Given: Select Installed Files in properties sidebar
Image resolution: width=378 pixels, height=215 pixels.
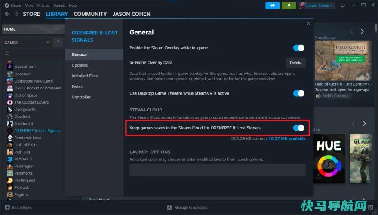Looking at the screenshot, I should tap(94, 76).
